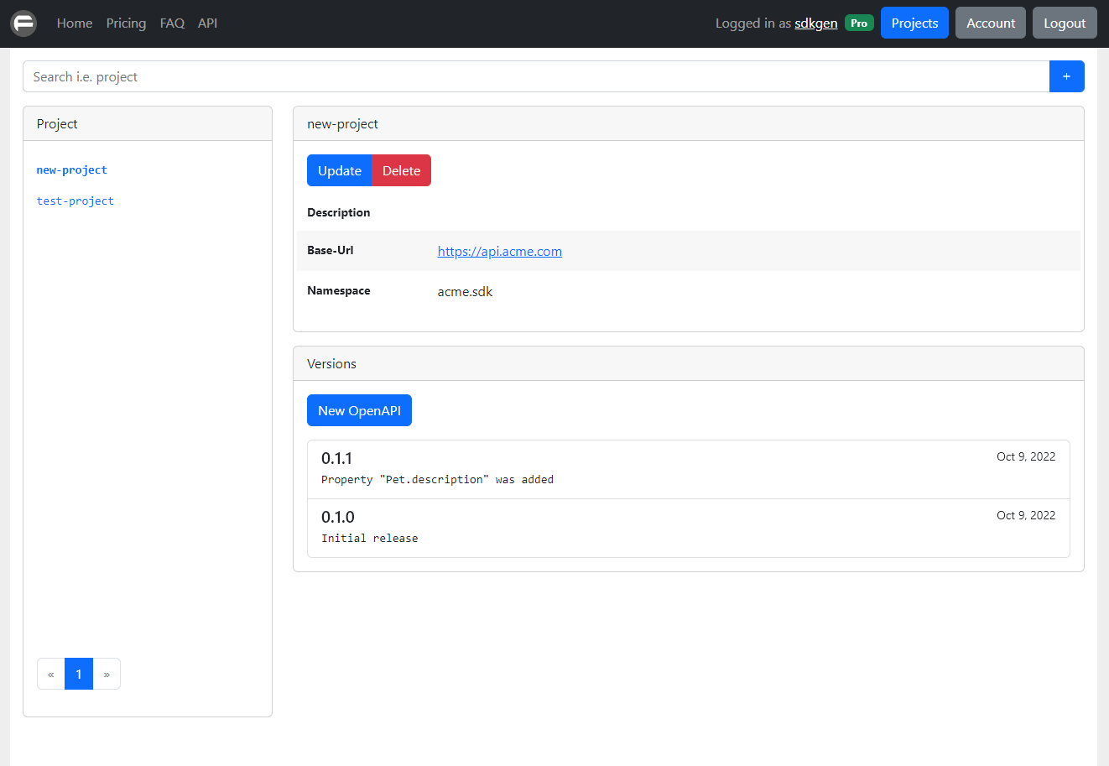The image size is (1109, 766).
Task: Click the Base-Url label
Action: [331, 250]
